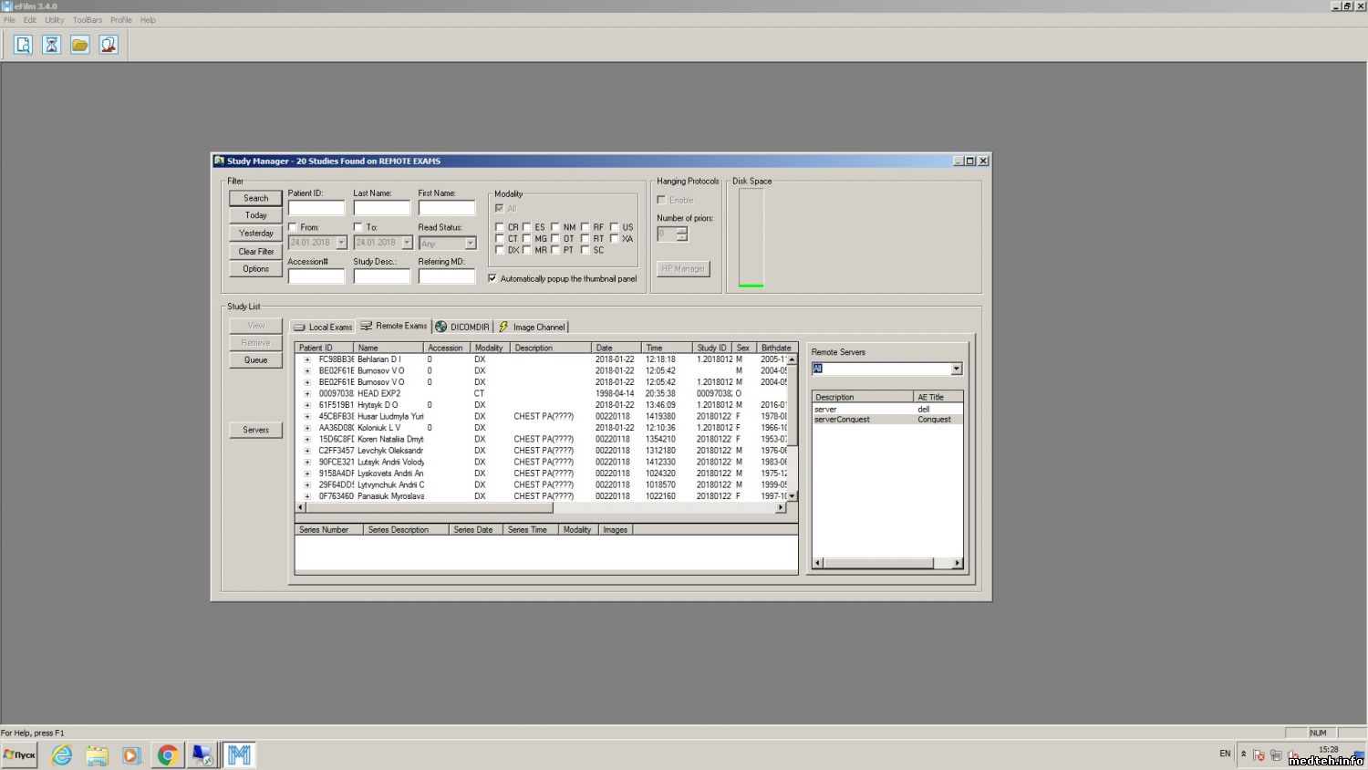Open the Local Exams tab
Image resolution: width=1368 pixels, height=770 pixels.
(323, 327)
